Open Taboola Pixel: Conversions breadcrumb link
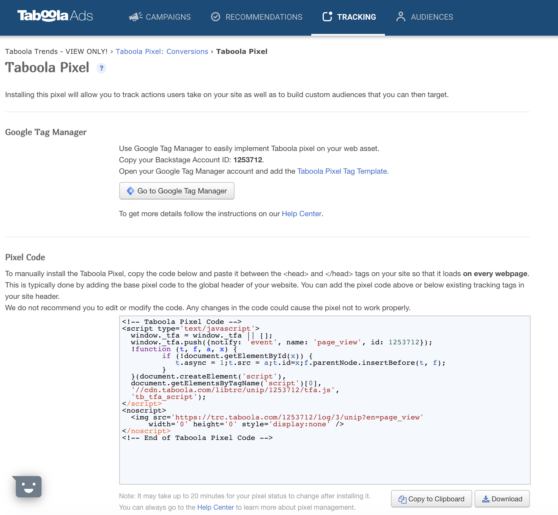The width and height of the screenshot is (558, 515). tap(162, 52)
